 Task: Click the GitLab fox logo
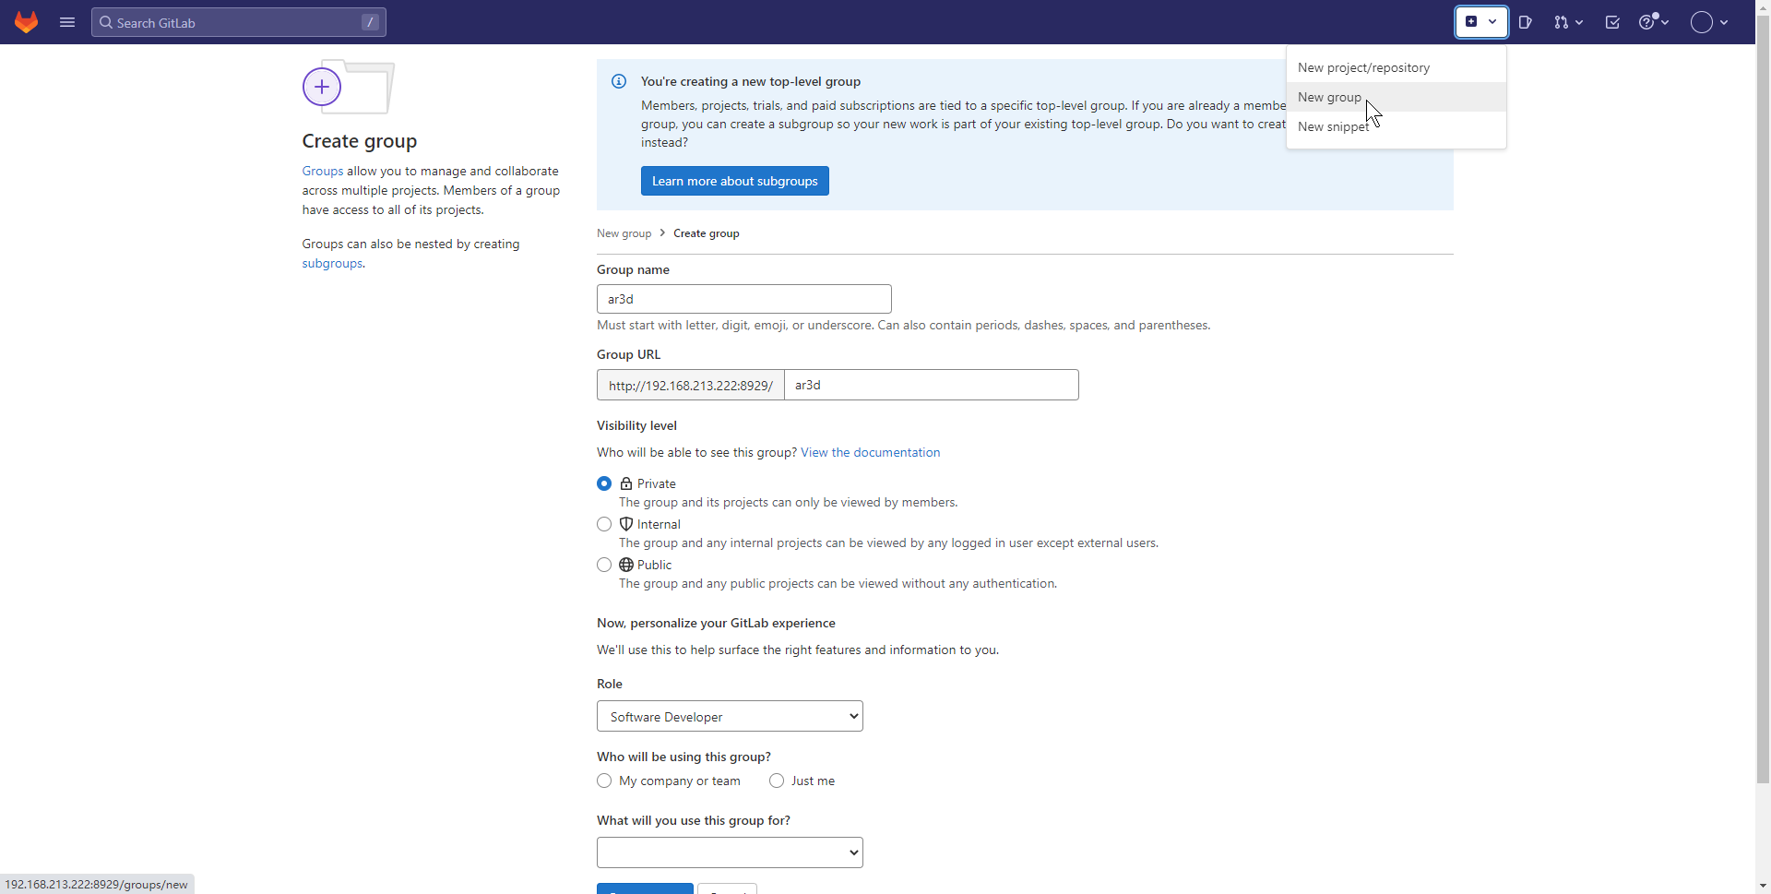pyautogui.click(x=27, y=22)
